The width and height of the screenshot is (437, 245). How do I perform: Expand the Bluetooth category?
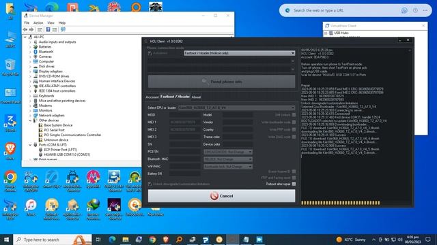point(30,52)
